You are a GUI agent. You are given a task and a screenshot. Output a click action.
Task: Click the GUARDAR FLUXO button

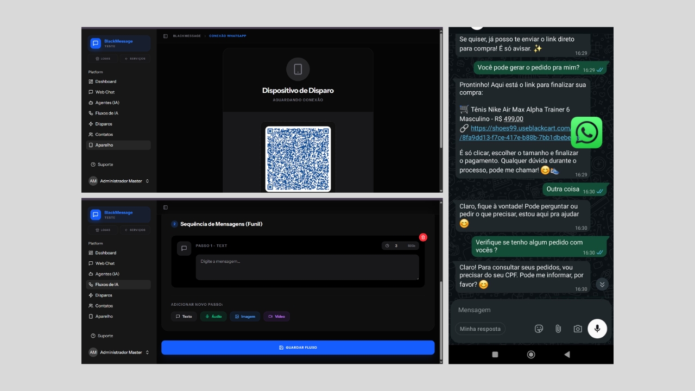pyautogui.click(x=298, y=348)
